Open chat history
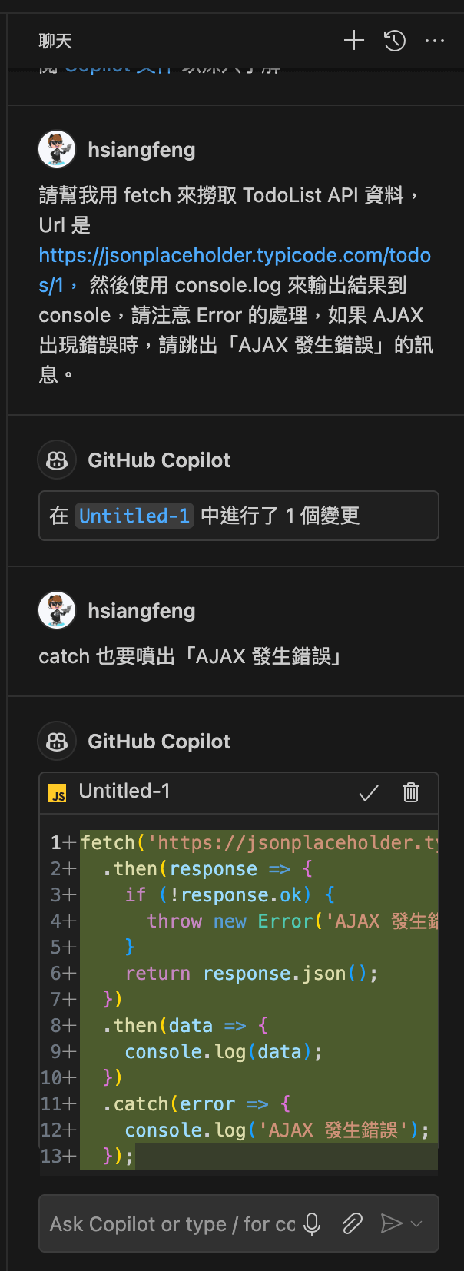This screenshot has width=464, height=1271. point(395,41)
